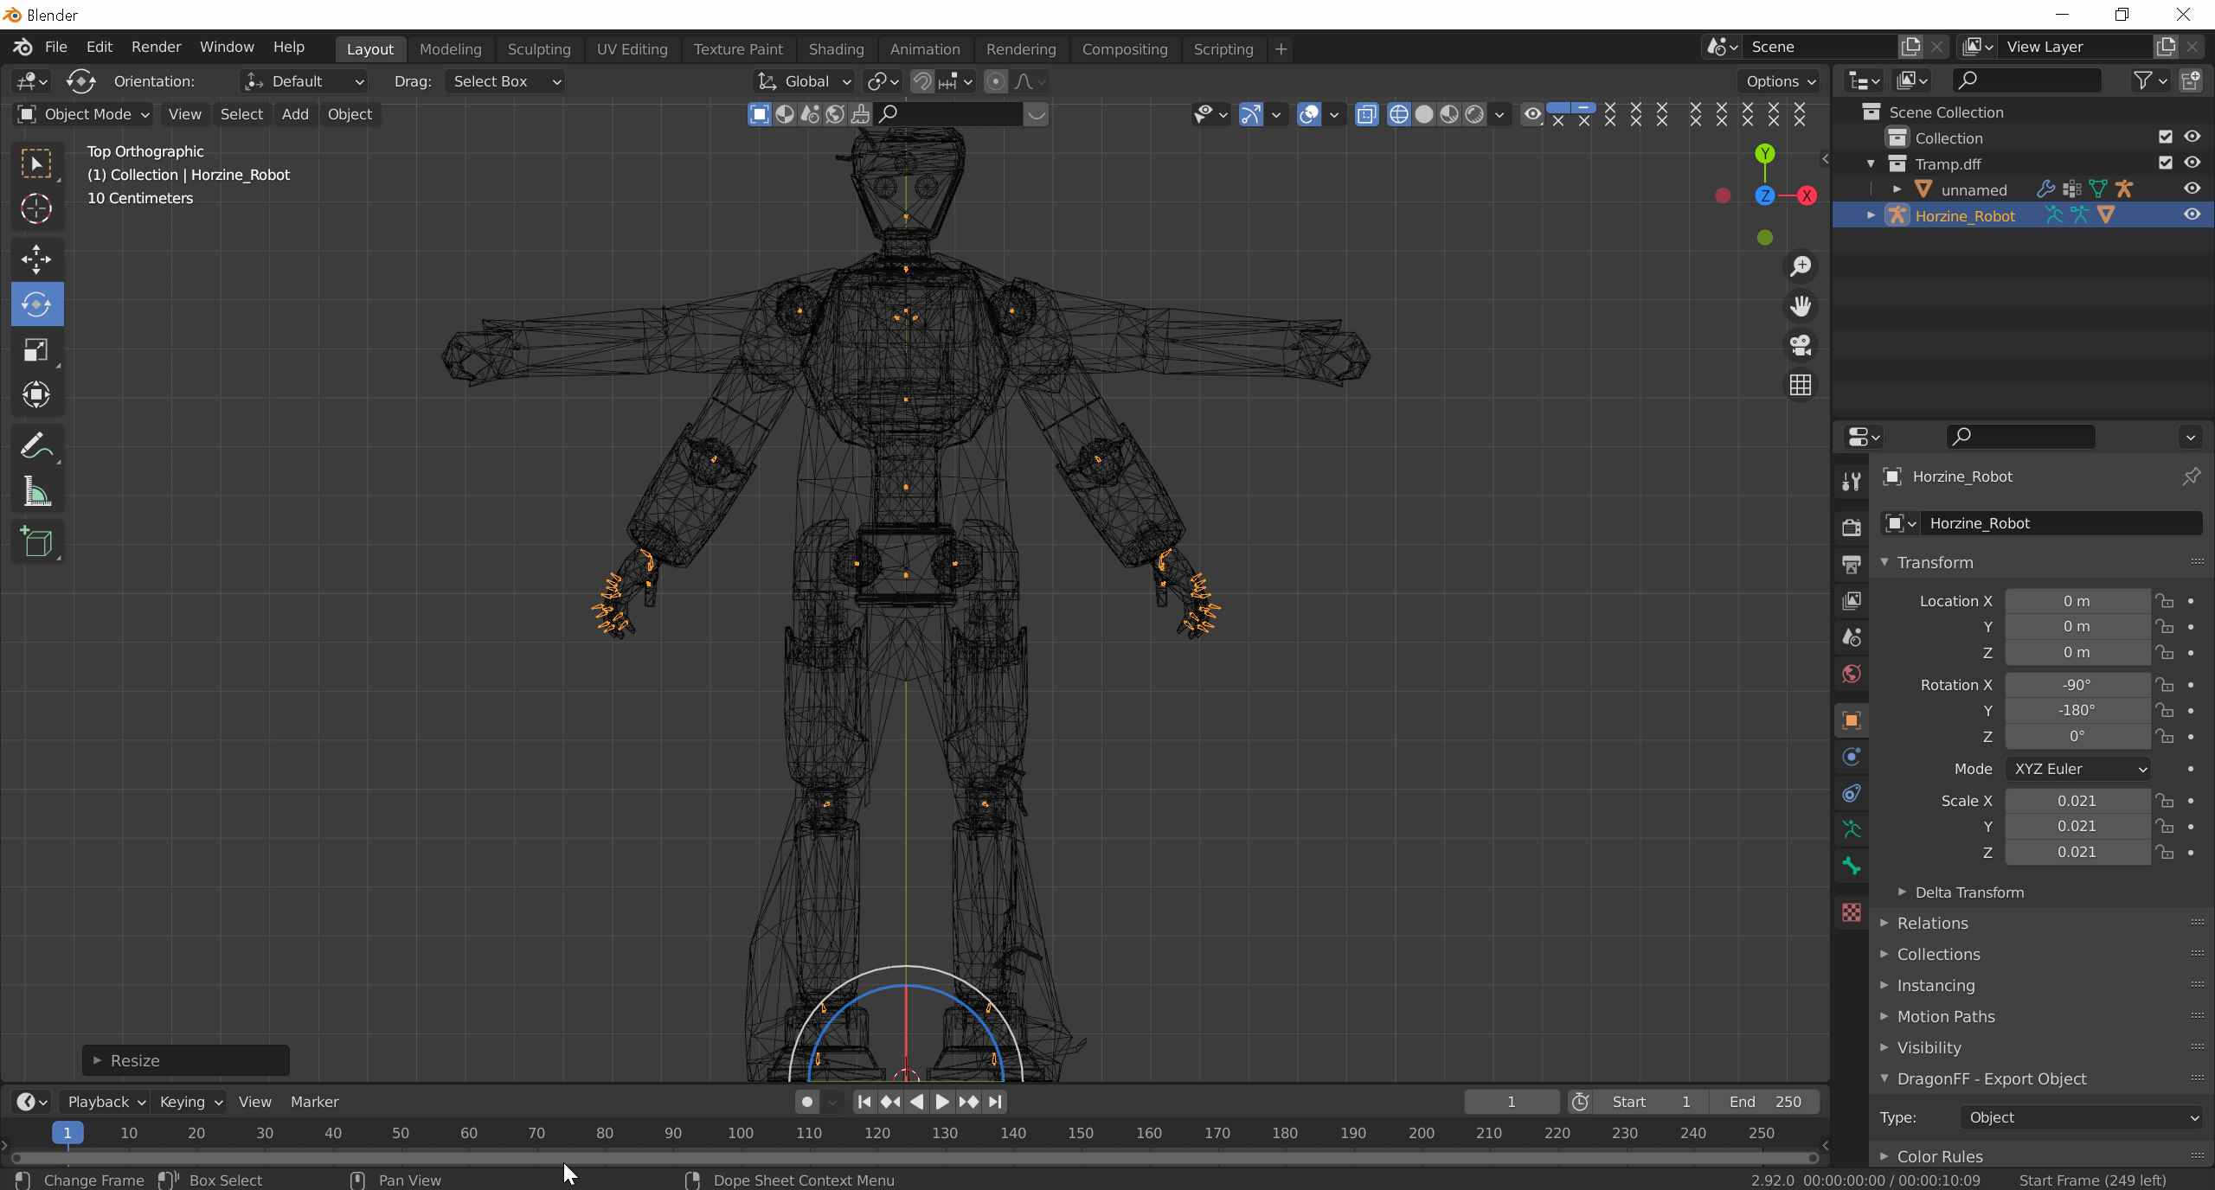Image resolution: width=2215 pixels, height=1190 pixels.
Task: Open the Render menu
Action: 156,47
